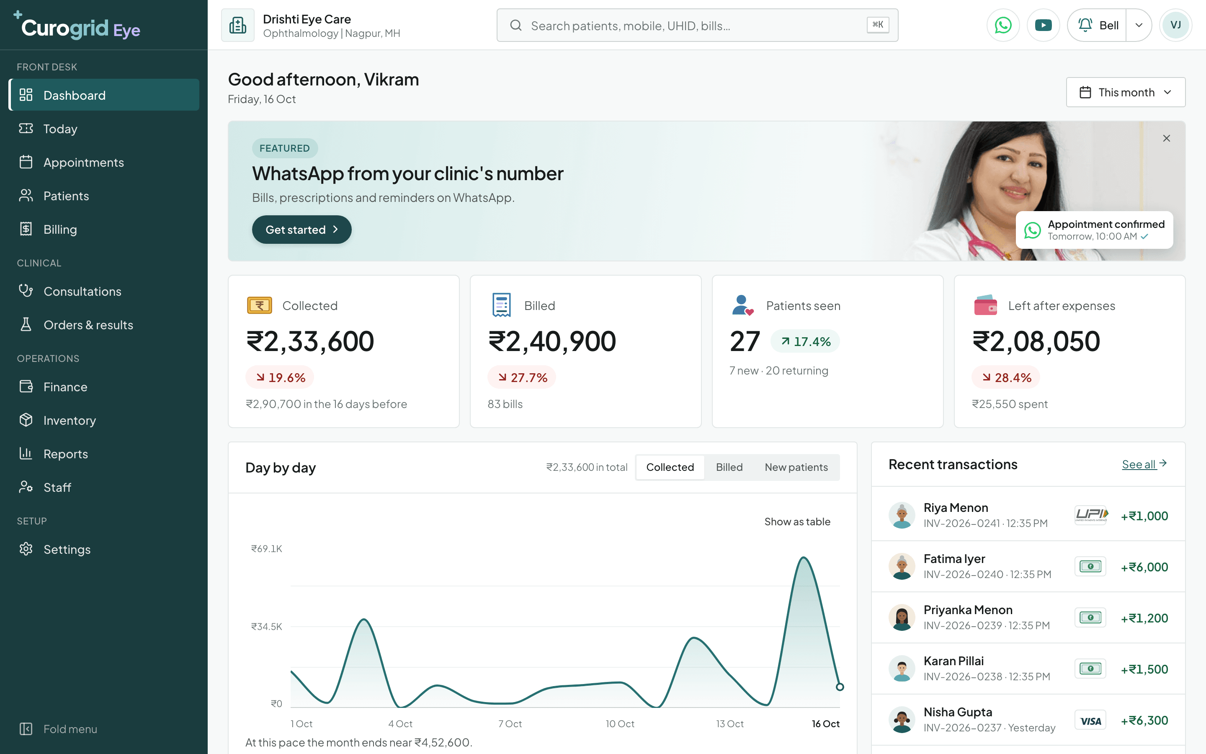1206x754 pixels.
Task: Focus the patient search field
Action: point(697,25)
